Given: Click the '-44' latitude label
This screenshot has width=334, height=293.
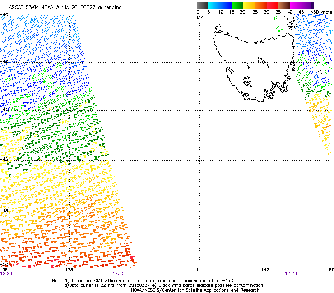Looking at the screenshot, I should [x=4, y=110].
